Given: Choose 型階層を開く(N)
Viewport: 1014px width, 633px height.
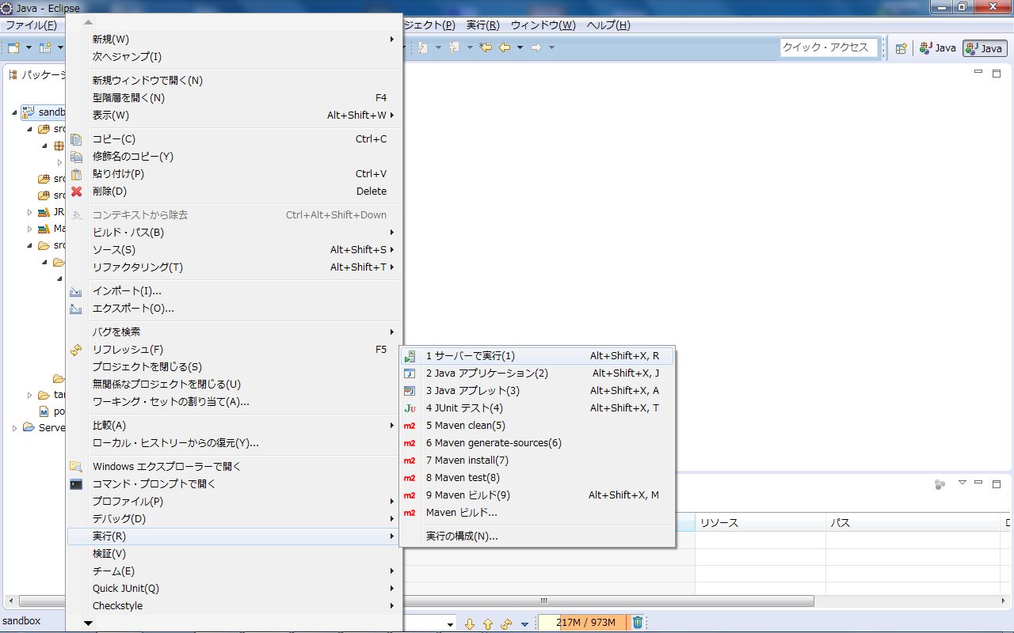Looking at the screenshot, I should pos(234,98).
